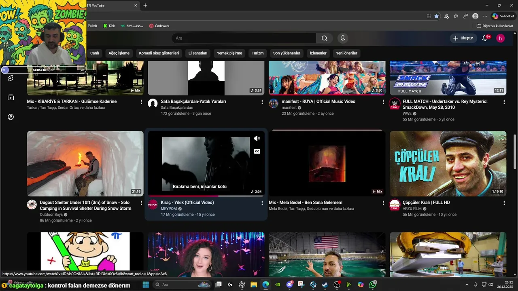This screenshot has width=518, height=291.
Task: Open options for Mix - KİBARİYE & TARKAN
Action: click(x=141, y=102)
